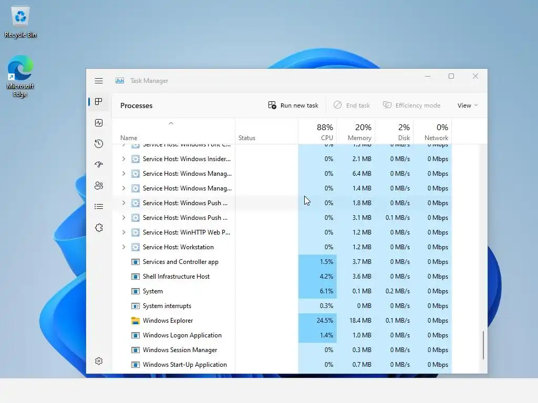Open the hamburger navigation menu
The height and width of the screenshot is (403, 538).
(99, 81)
